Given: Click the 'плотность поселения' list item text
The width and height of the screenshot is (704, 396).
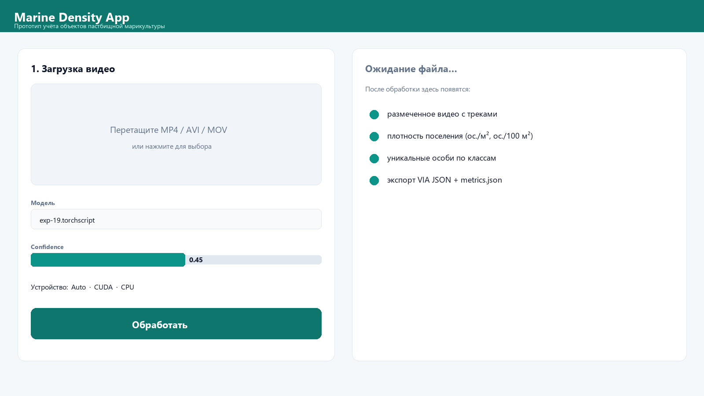Looking at the screenshot, I should pos(460,136).
